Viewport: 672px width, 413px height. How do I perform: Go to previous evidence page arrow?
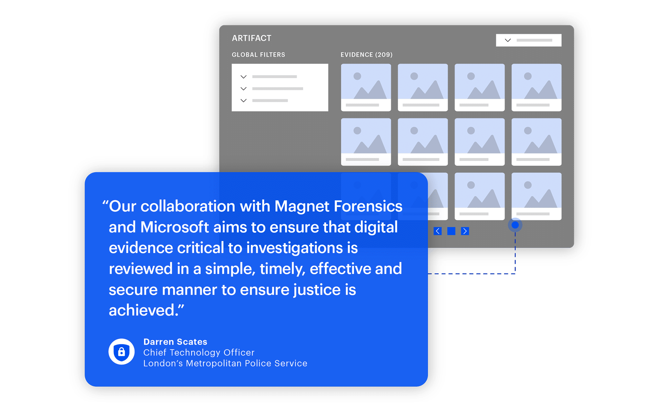pyautogui.click(x=438, y=231)
